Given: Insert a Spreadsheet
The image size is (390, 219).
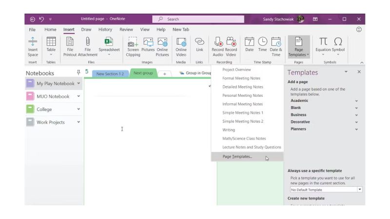Looking at the screenshot, I should [109, 47].
